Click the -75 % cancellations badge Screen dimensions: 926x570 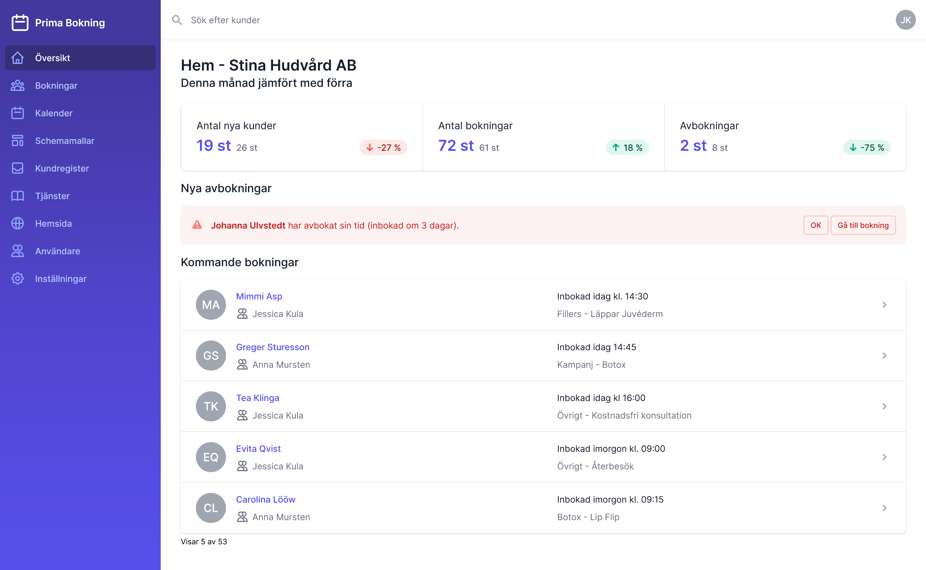click(867, 147)
